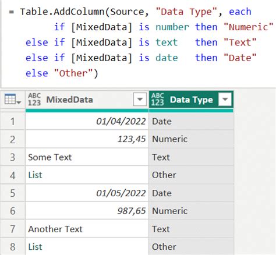
Task: Click the Some Text cell
Action: tap(87, 157)
